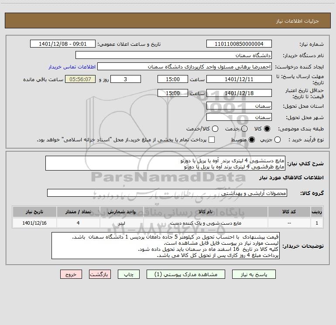Click the کد کالا column header

coord(289,212)
